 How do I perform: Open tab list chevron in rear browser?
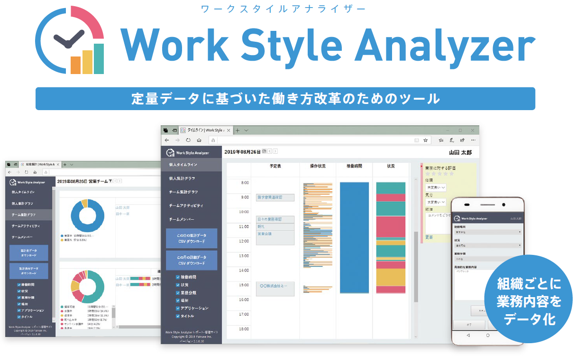click(x=72, y=164)
